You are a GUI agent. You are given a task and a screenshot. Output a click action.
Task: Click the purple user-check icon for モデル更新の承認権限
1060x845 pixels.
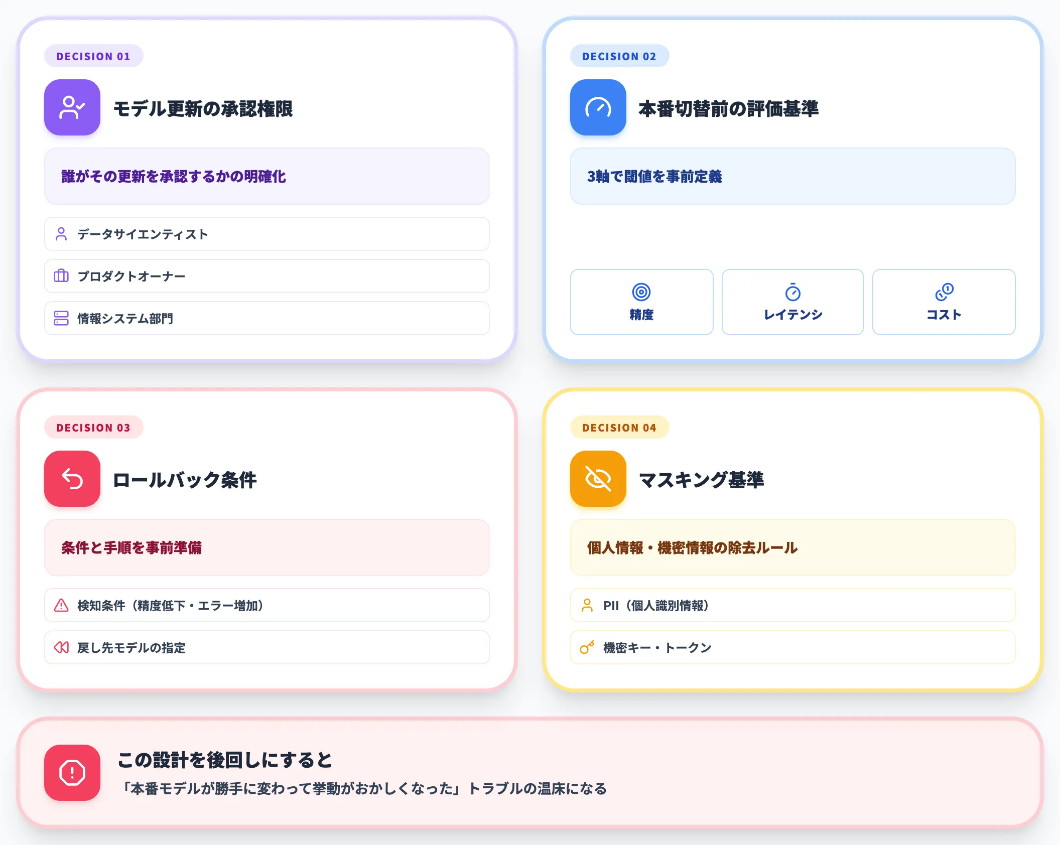(x=72, y=107)
